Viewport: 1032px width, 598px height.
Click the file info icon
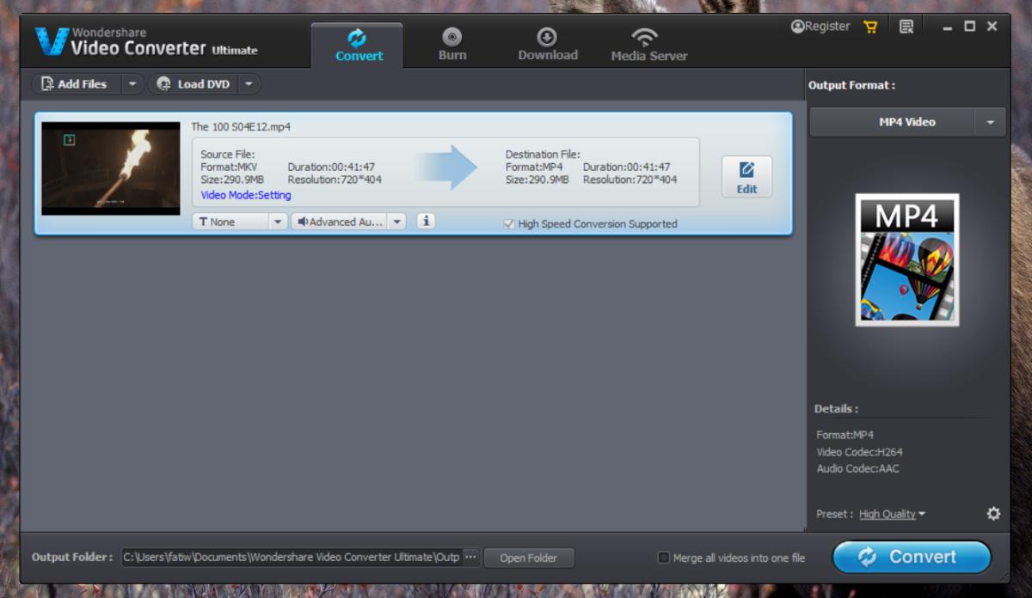point(426,221)
